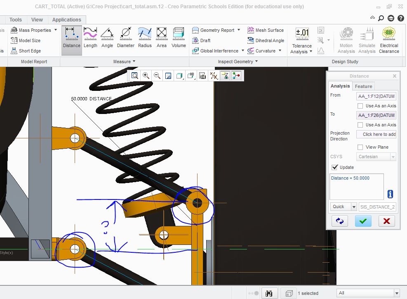Check Use As an Axis under To
This screenshot has height=299, width=407.
pyautogui.click(x=360, y=125)
